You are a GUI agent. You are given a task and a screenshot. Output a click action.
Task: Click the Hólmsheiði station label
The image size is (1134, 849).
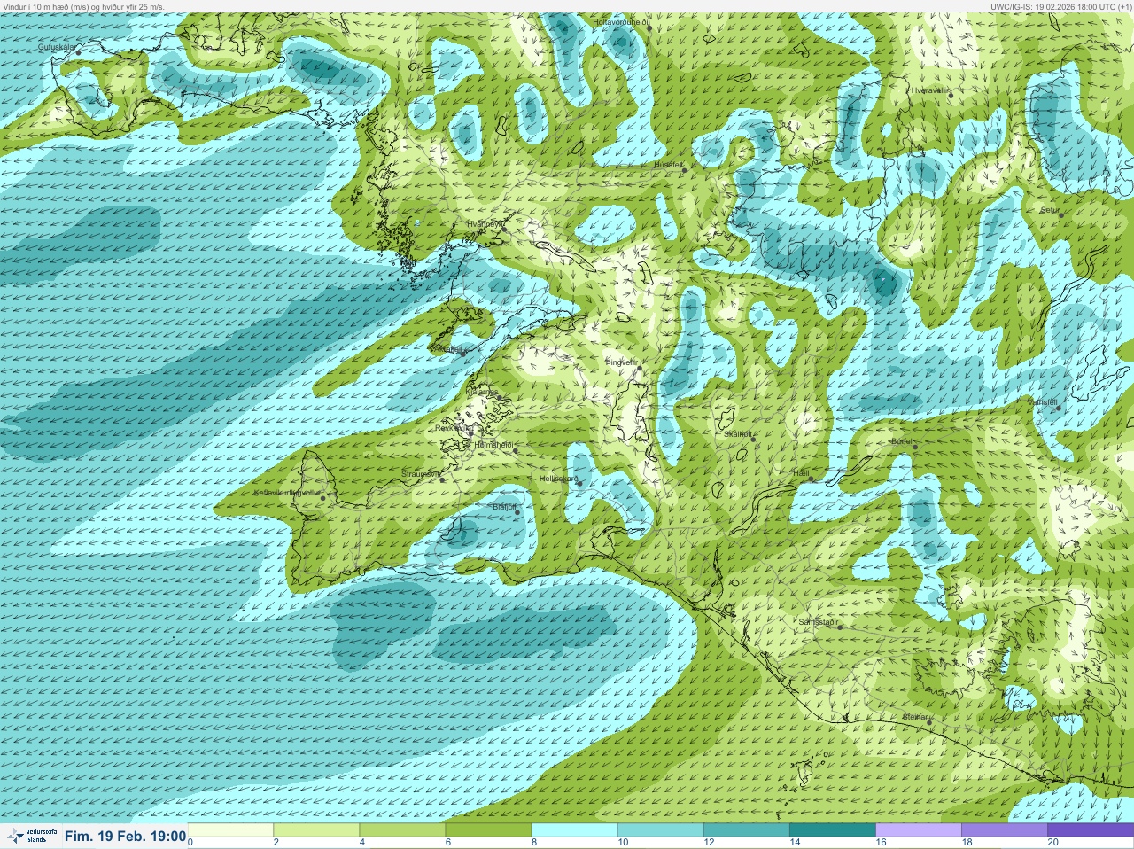coord(493,445)
